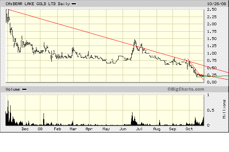This screenshot has width=229, height=152.
Task: Click the Volume panel label
Action: pos(13,89)
